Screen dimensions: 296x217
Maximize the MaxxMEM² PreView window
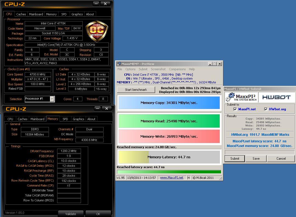click(x=215, y=64)
